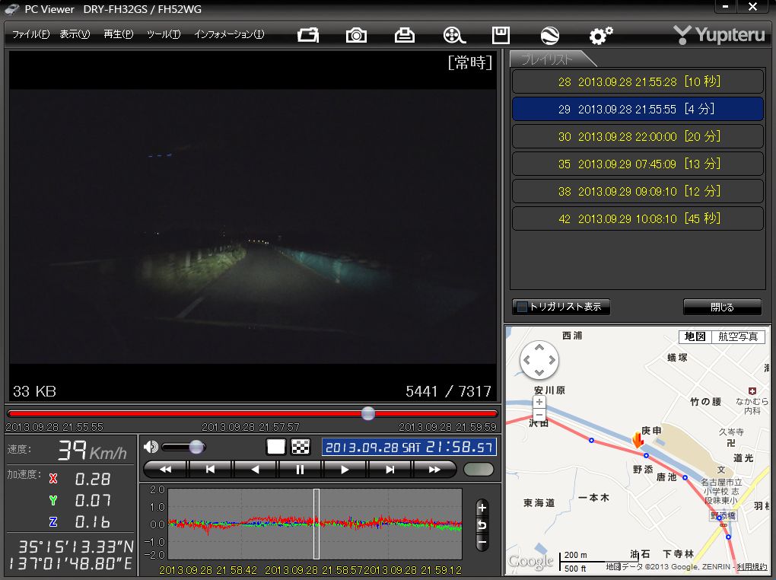Click the print toolbar icon
This screenshot has width=776, height=580.
[404, 35]
